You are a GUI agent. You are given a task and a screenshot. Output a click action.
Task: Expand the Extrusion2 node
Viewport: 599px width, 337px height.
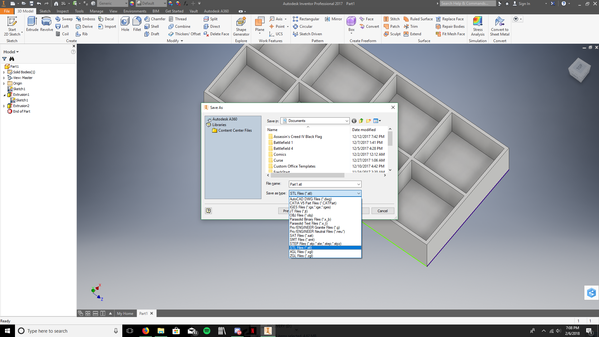coord(4,106)
